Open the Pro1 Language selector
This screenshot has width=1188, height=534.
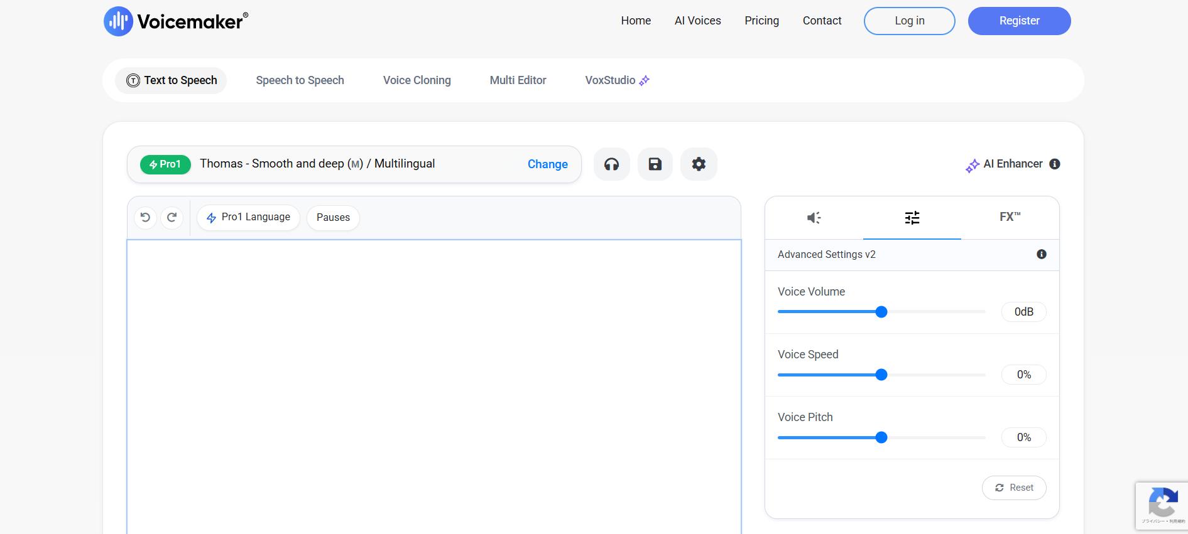(248, 217)
